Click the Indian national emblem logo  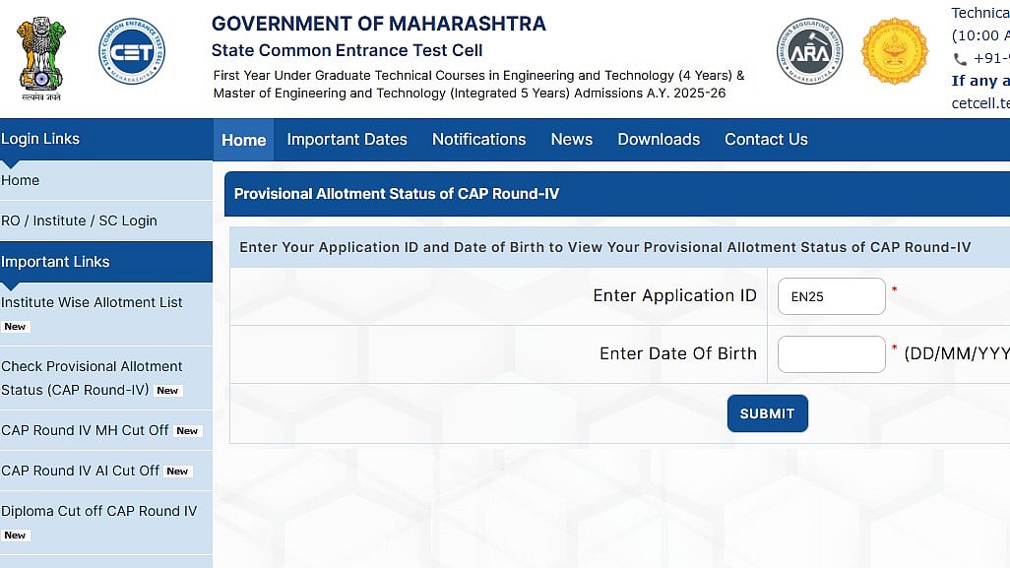(40, 55)
